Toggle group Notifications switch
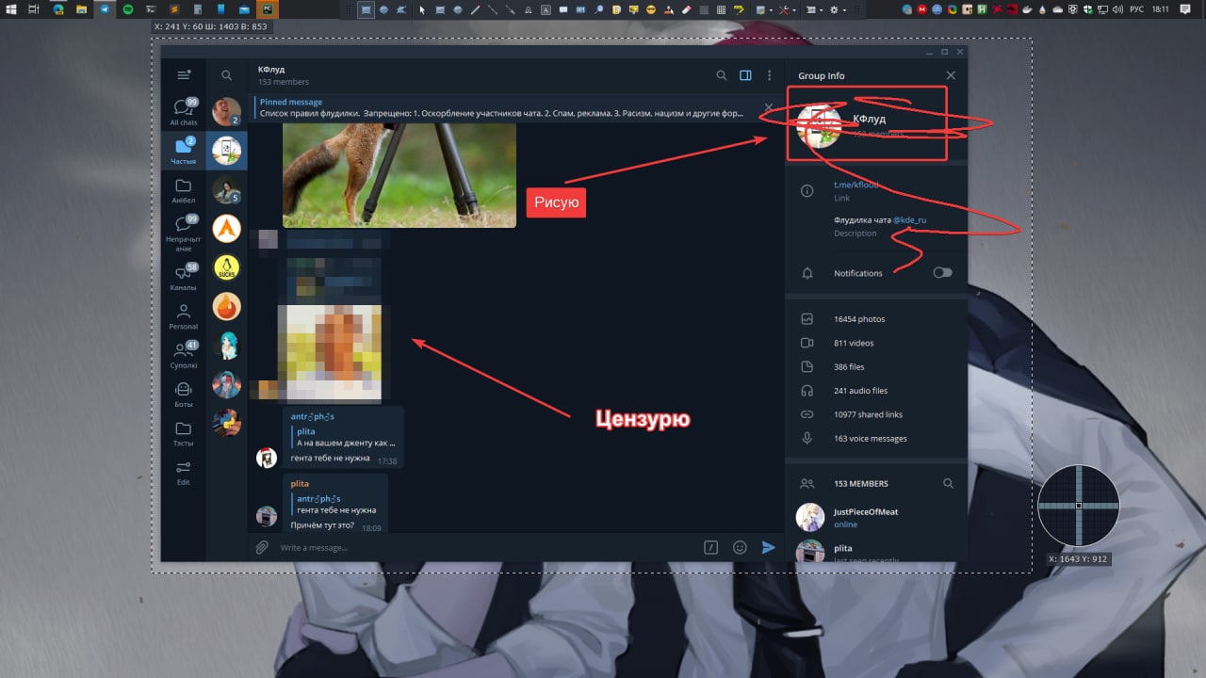 942,273
